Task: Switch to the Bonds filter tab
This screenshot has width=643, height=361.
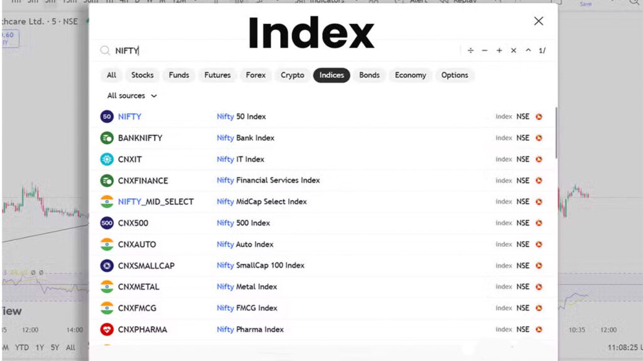Action: click(x=369, y=75)
